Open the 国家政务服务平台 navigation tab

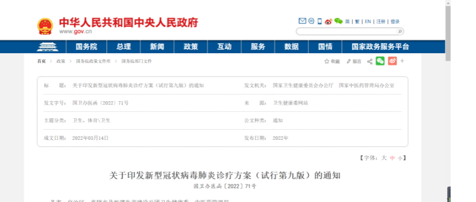(x=380, y=46)
